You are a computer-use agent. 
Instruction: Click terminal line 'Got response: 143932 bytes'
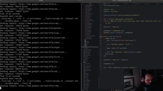click(14, 26)
